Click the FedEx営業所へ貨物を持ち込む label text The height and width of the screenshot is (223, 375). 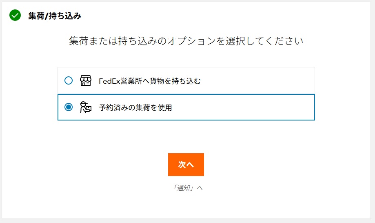tap(150, 81)
